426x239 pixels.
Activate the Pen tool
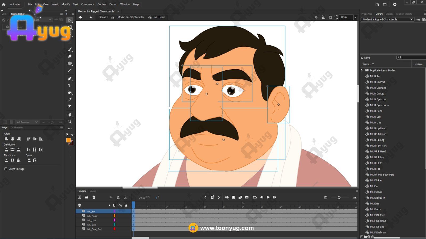pos(70,79)
